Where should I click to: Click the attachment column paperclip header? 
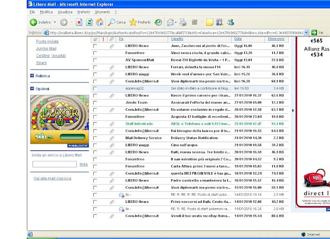111,39
